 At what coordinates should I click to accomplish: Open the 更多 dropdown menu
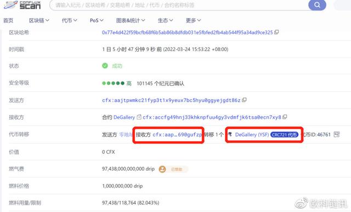[193, 21]
